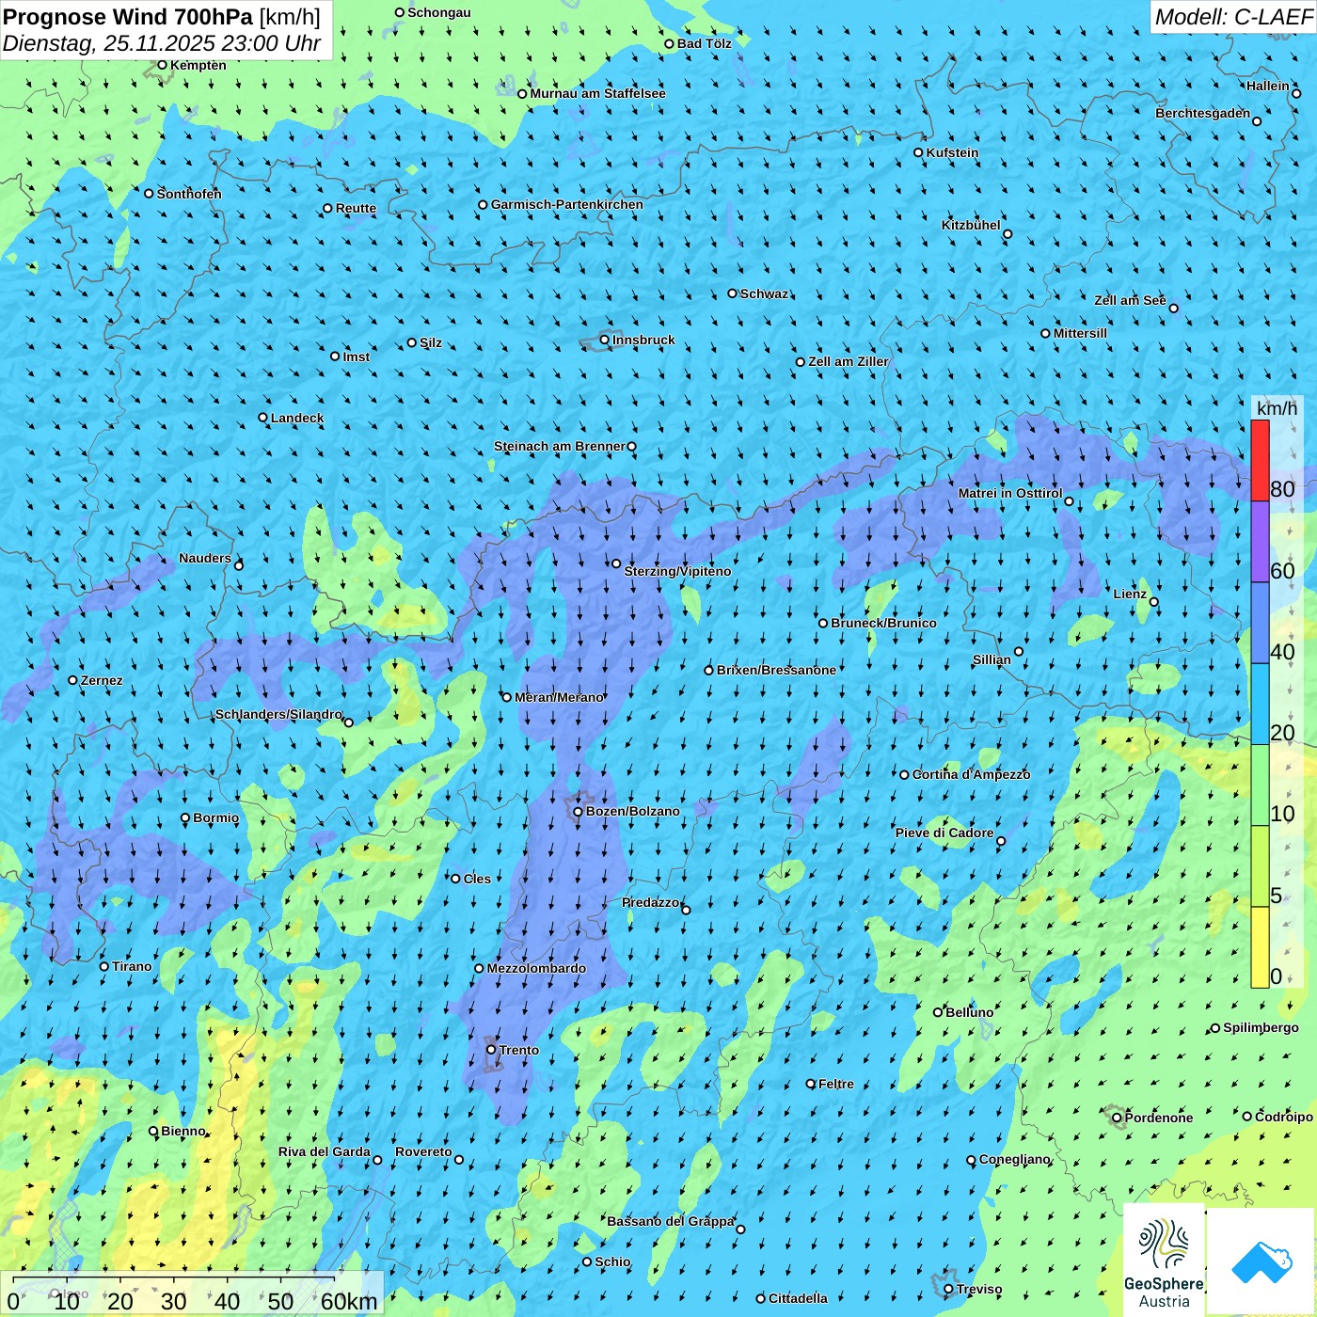This screenshot has height=1317, width=1317.
Task: Click the Schongau city marker circle
Action: [x=400, y=12]
